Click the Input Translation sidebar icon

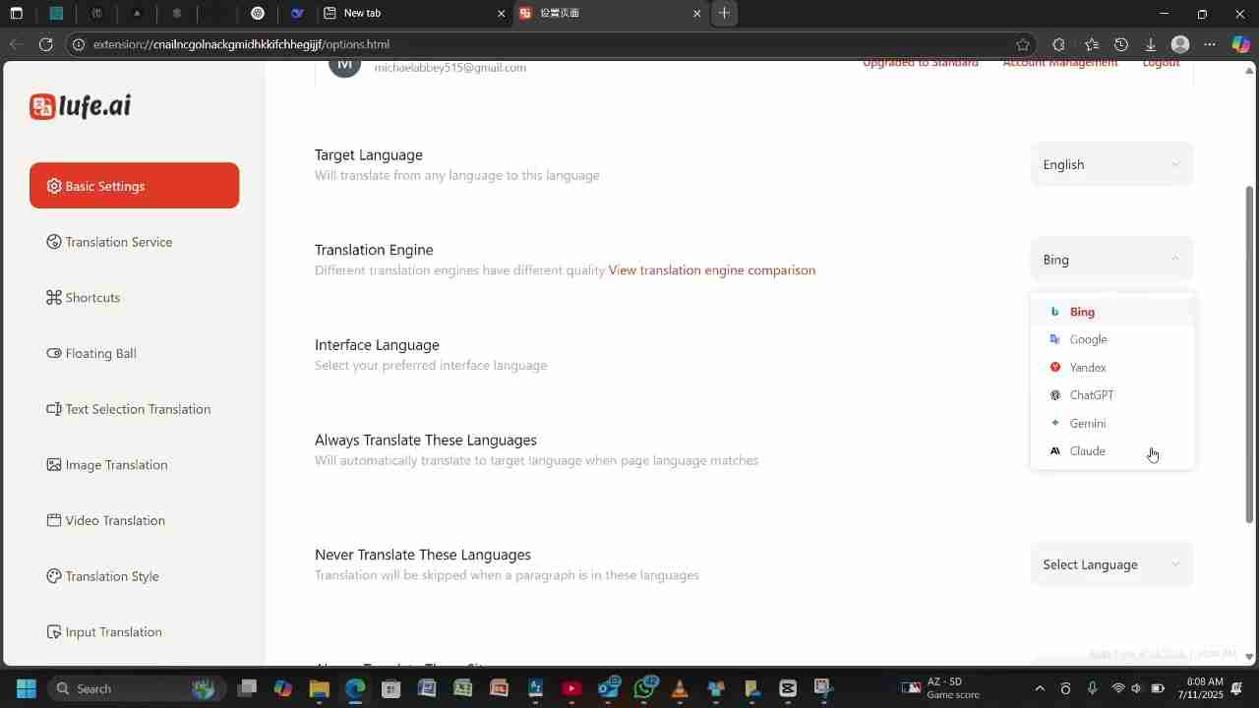tap(54, 632)
